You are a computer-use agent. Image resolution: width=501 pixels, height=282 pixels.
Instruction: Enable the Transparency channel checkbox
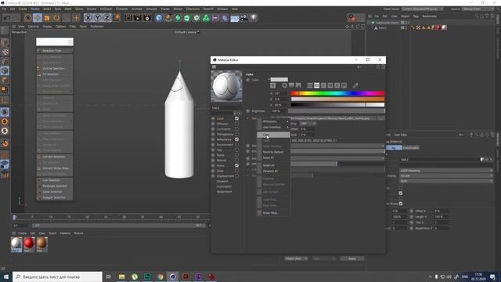pos(236,134)
